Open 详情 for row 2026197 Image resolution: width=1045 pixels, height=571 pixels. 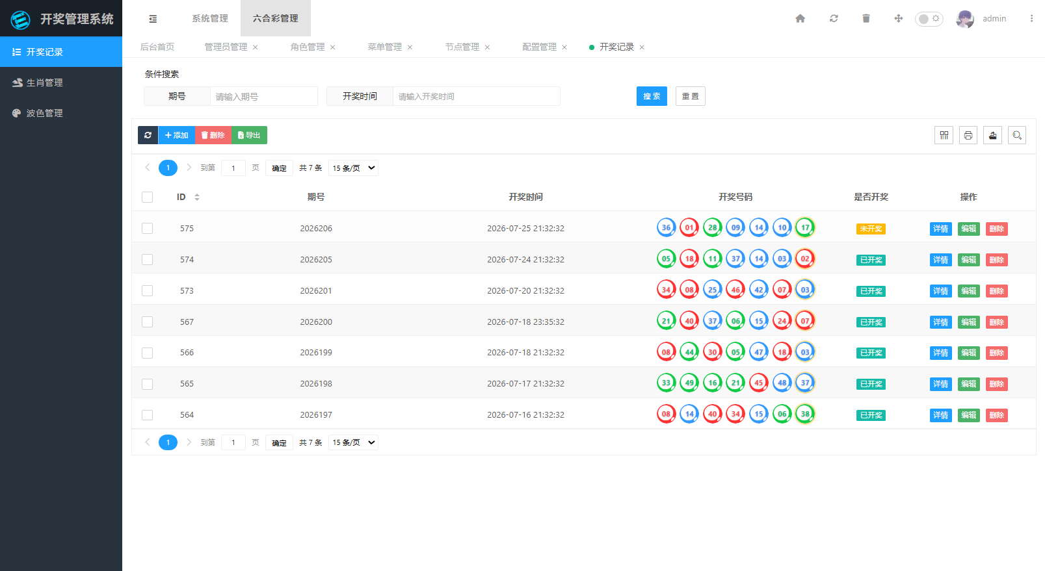941,415
